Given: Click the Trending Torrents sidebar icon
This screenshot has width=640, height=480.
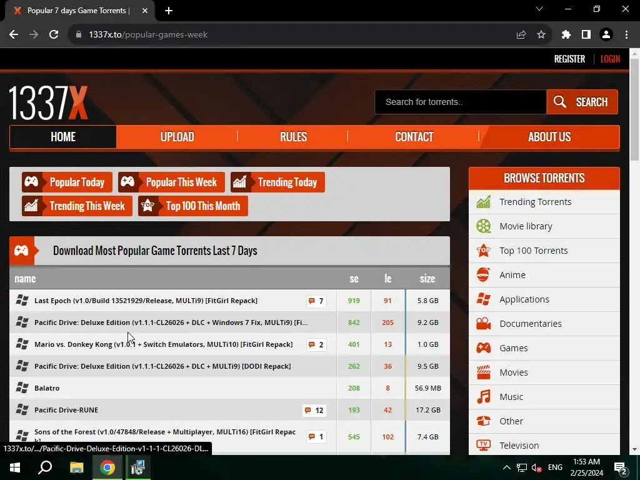Looking at the screenshot, I should [483, 202].
